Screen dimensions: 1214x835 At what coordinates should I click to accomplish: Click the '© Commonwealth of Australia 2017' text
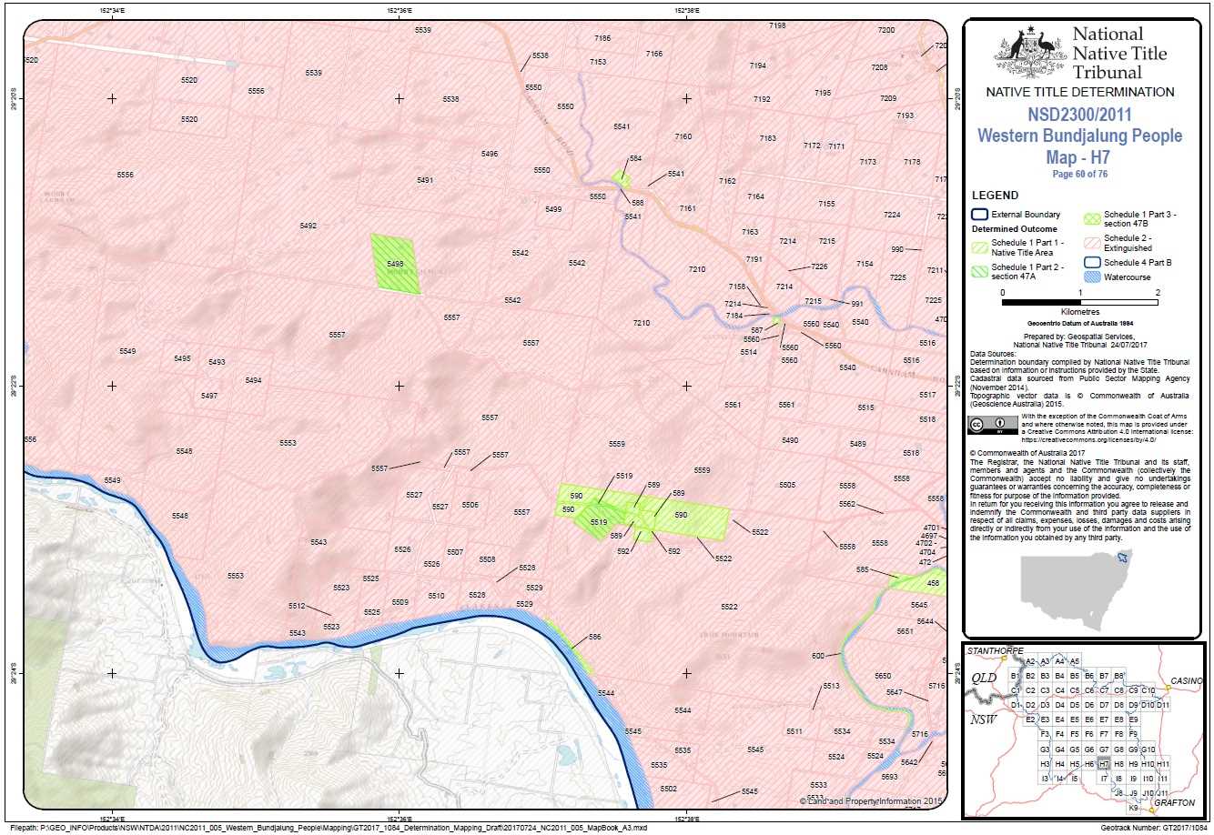point(1027,452)
